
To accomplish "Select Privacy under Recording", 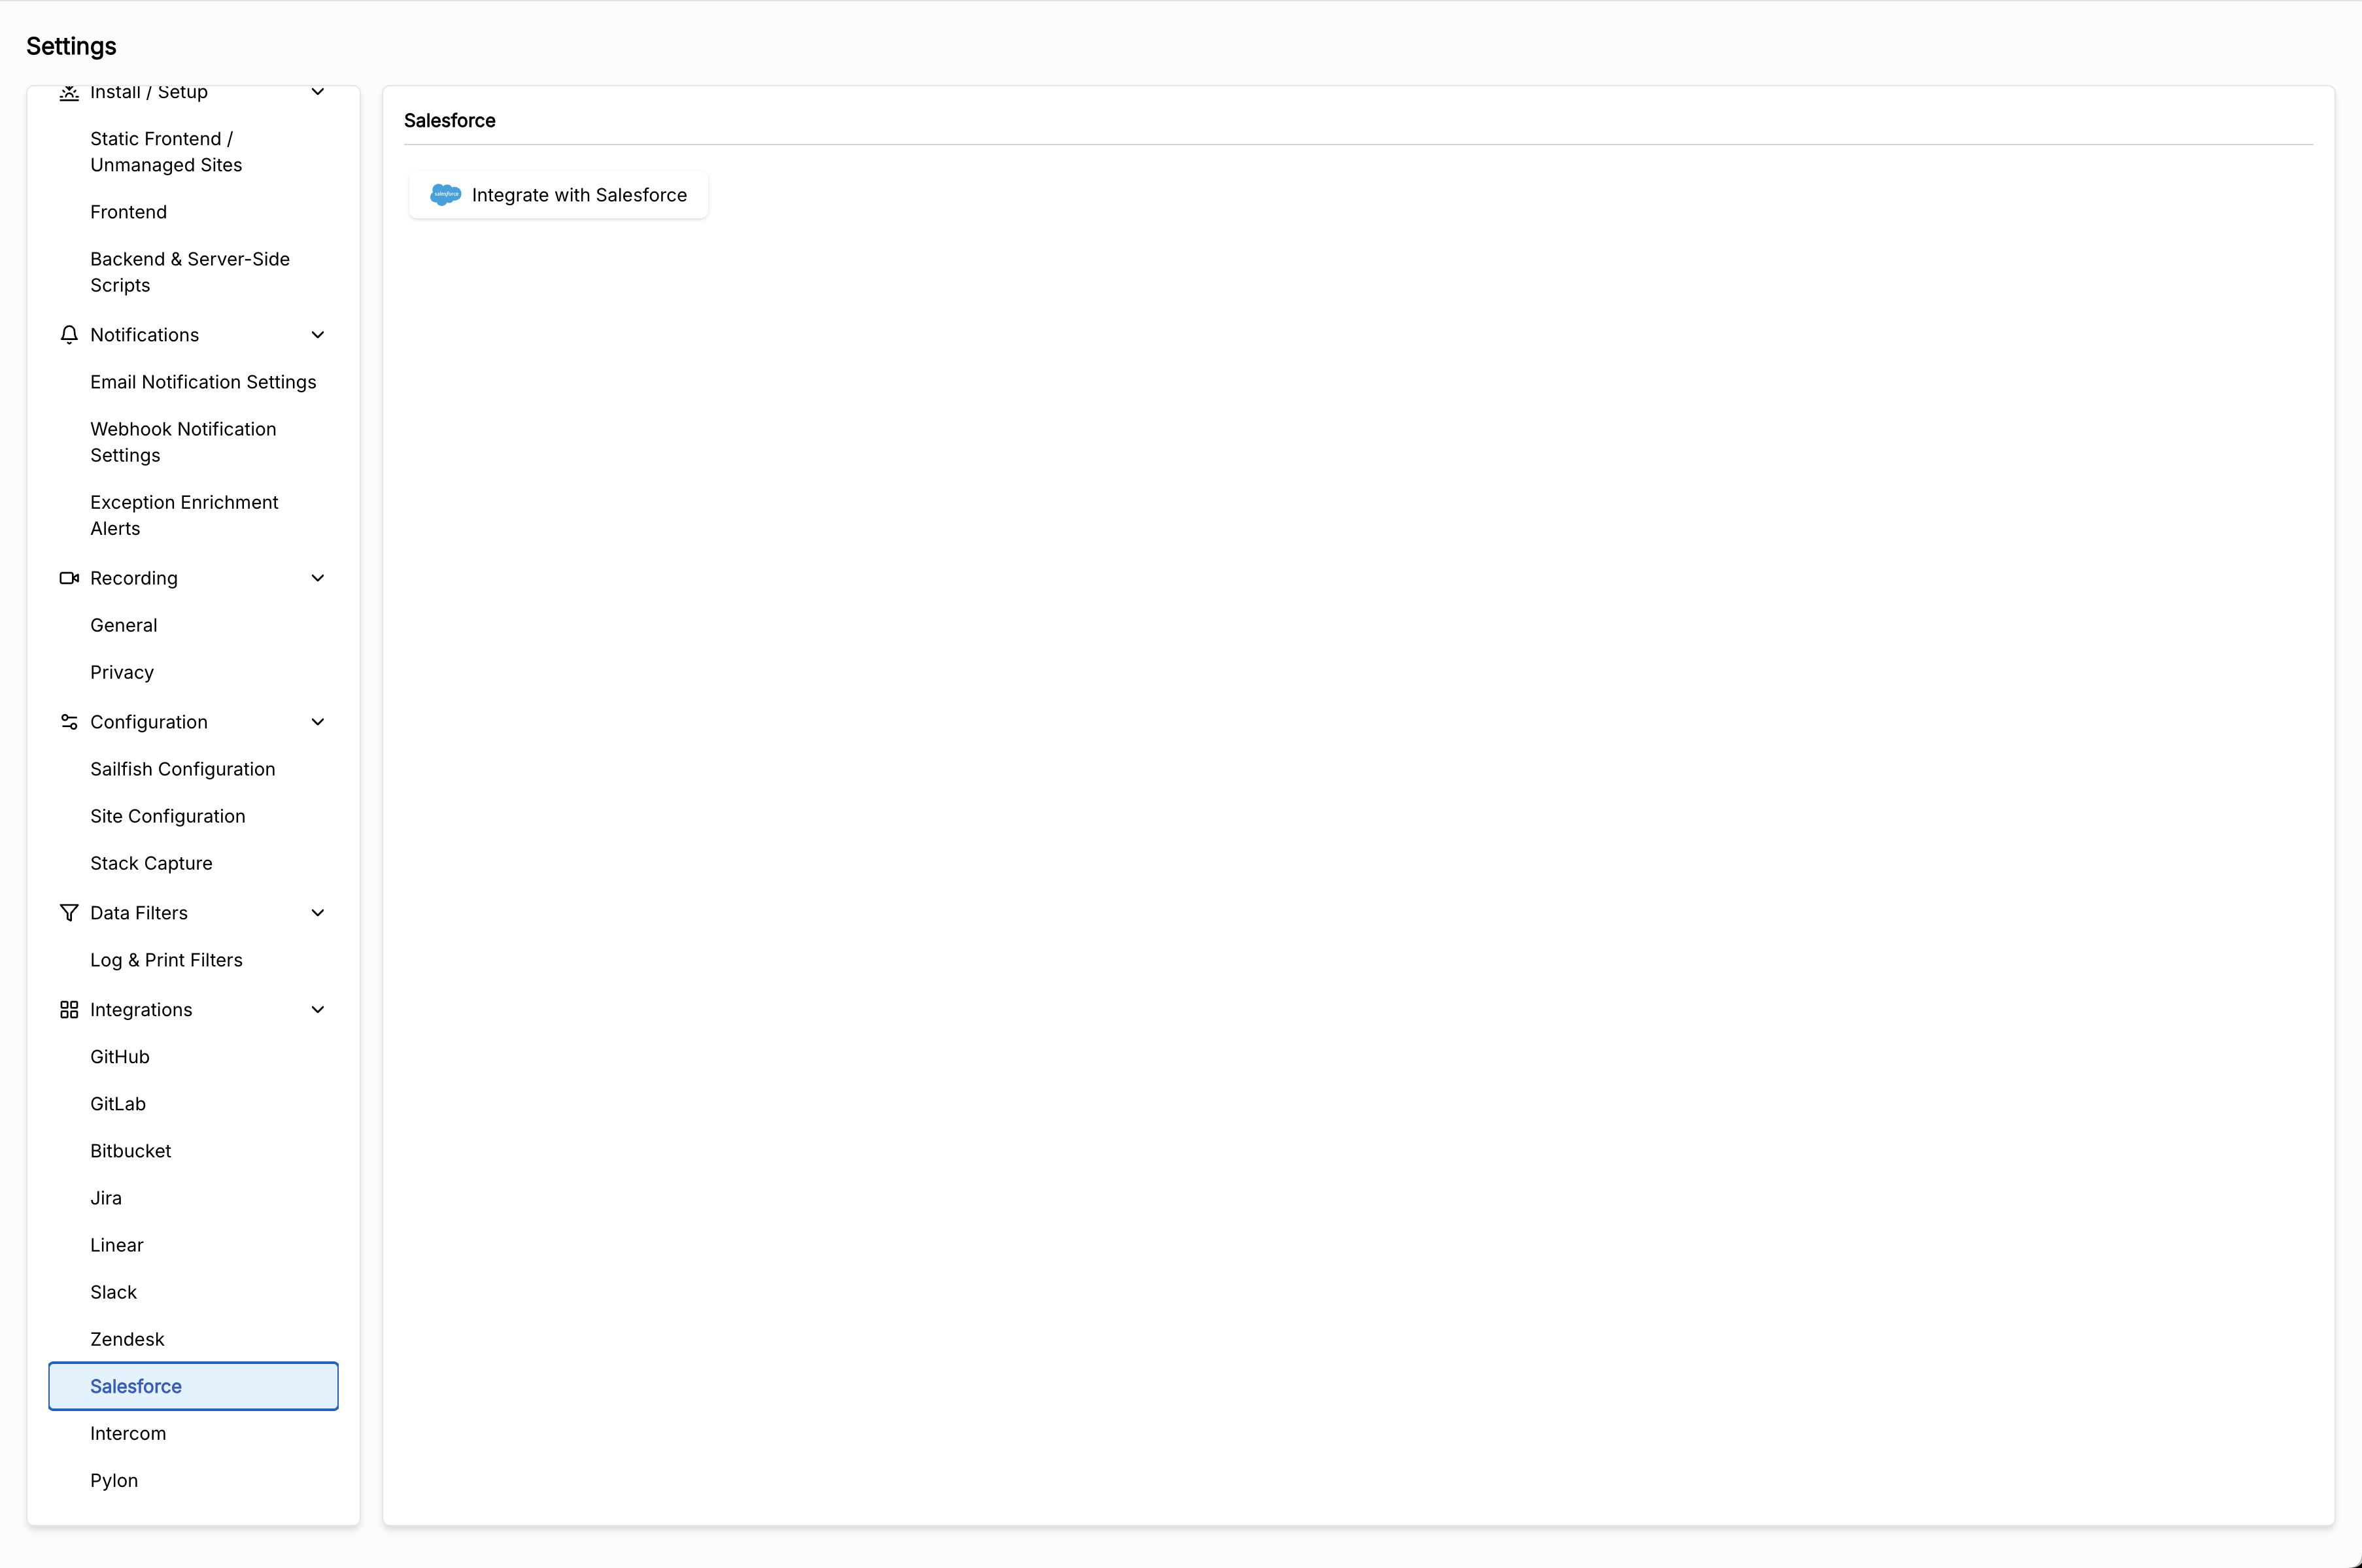I will click(x=193, y=672).
